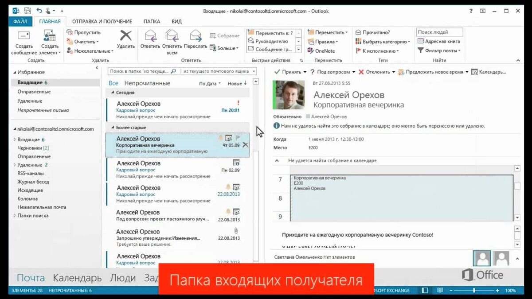The height and width of the screenshot is (299, 532).
Task: Click the search current folder field
Action: click(x=144, y=71)
